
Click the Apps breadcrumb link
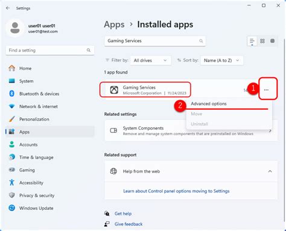[114, 25]
